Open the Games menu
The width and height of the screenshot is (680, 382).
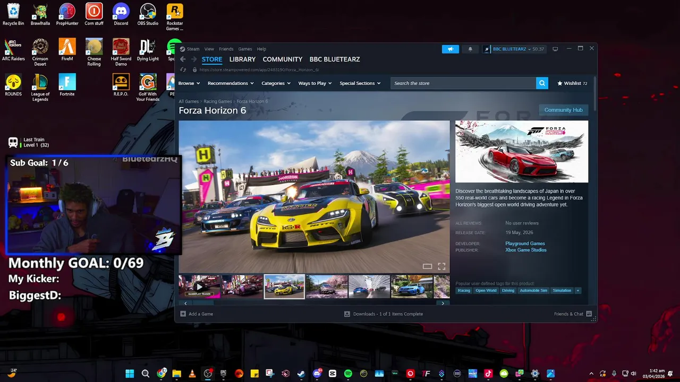tap(245, 49)
